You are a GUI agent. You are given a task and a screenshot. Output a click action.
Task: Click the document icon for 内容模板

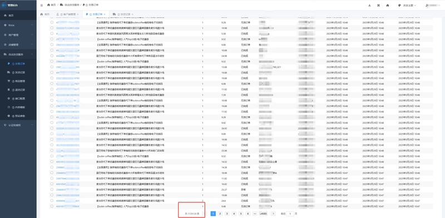(x=9, y=107)
